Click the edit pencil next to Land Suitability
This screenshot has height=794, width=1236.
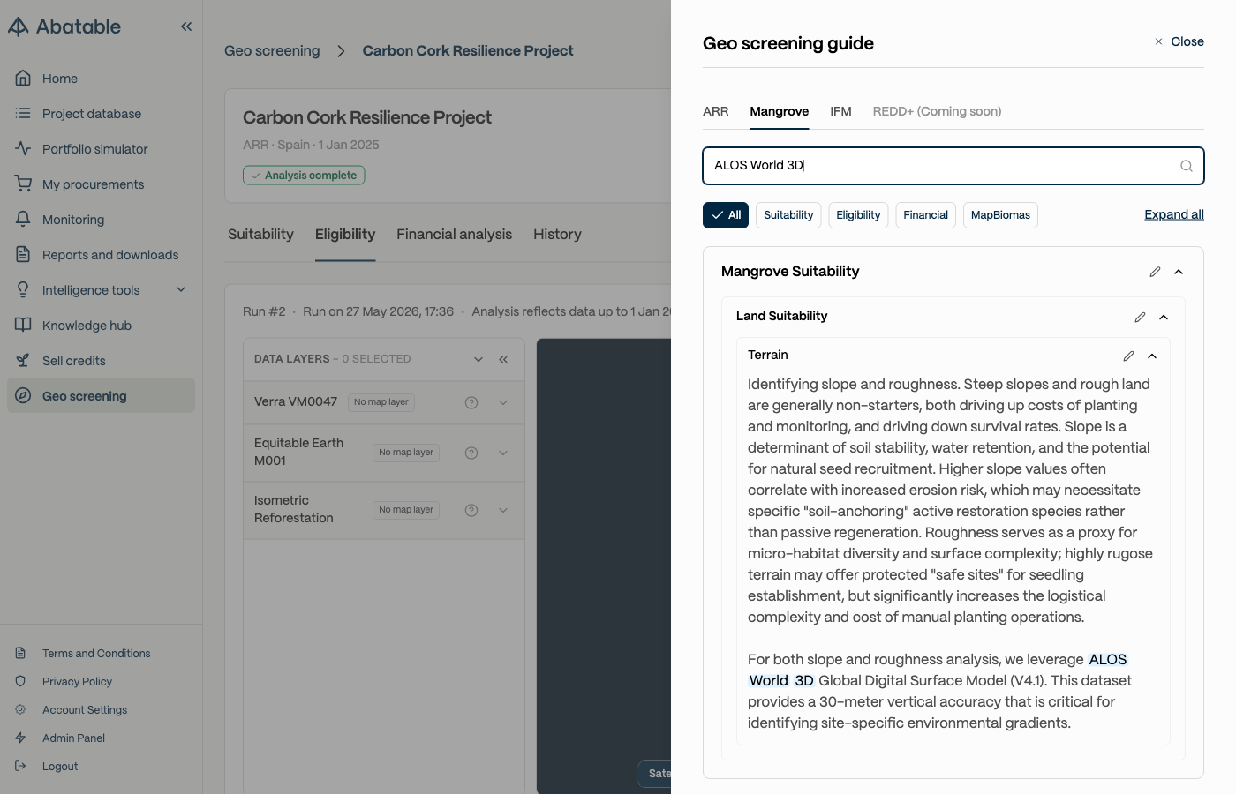(1140, 317)
